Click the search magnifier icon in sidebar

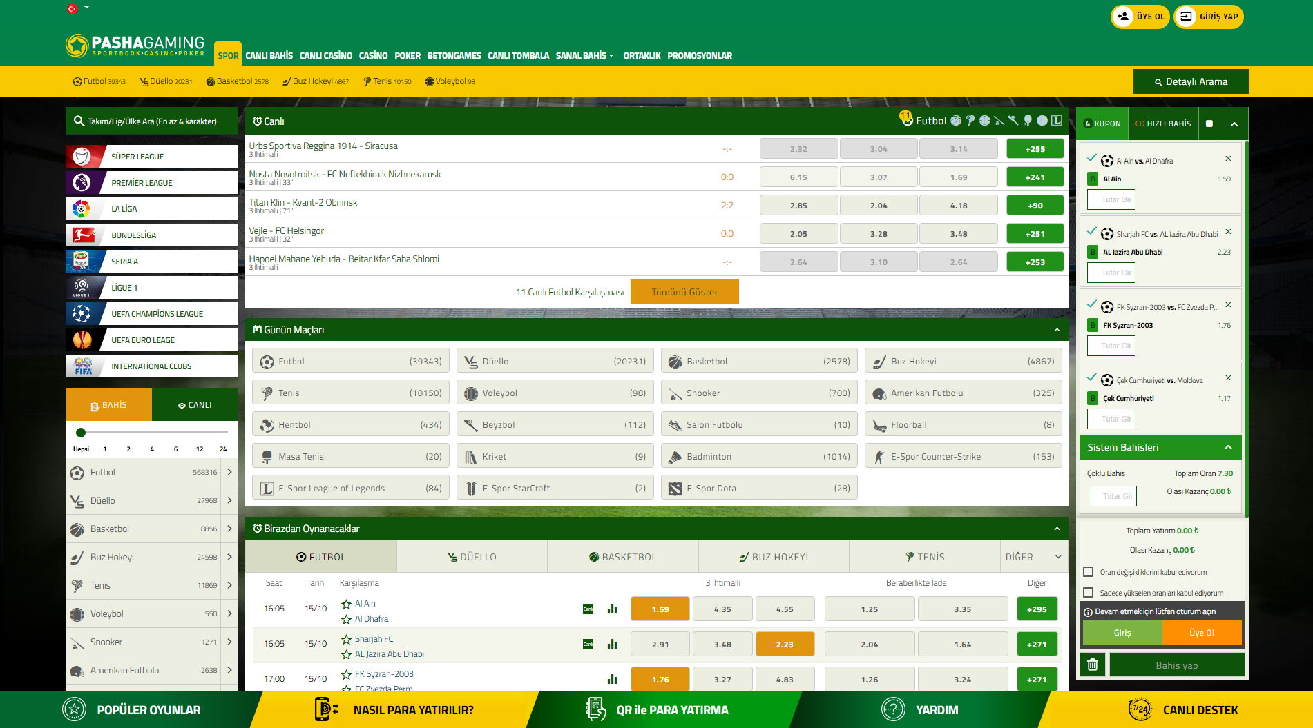click(x=79, y=121)
